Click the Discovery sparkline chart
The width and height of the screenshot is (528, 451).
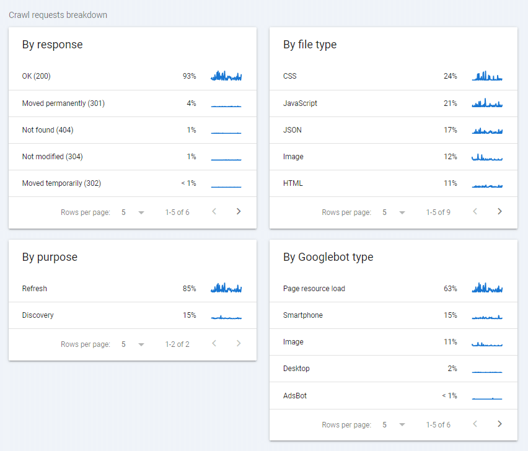click(226, 317)
